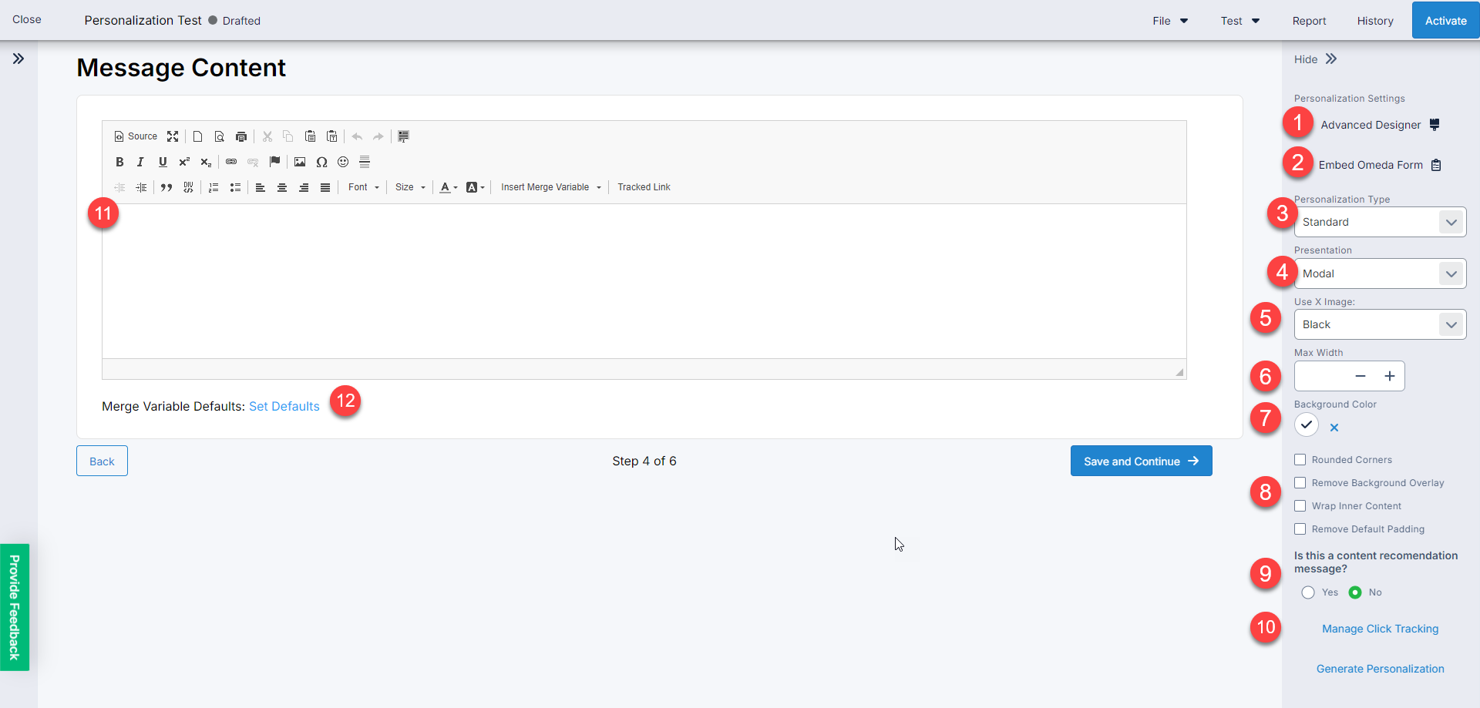Click the Insert Image toolbar icon
Screen dimensions: 1480x708
(x=300, y=162)
